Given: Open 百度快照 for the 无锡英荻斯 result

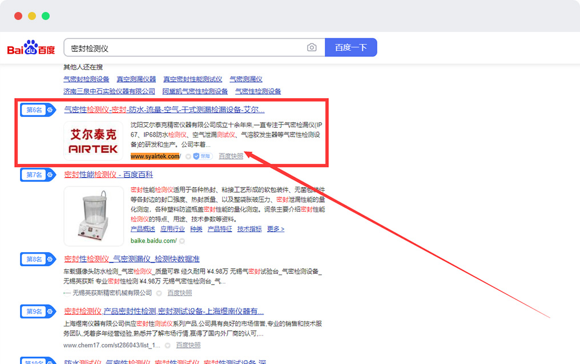Looking at the screenshot, I should click(x=180, y=293).
